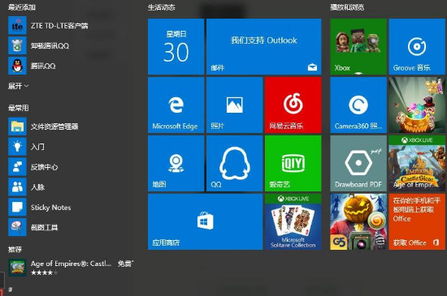Screen dimensions: 447x296
Task: Click the 最近添加 section label
Action: coord(22,7)
